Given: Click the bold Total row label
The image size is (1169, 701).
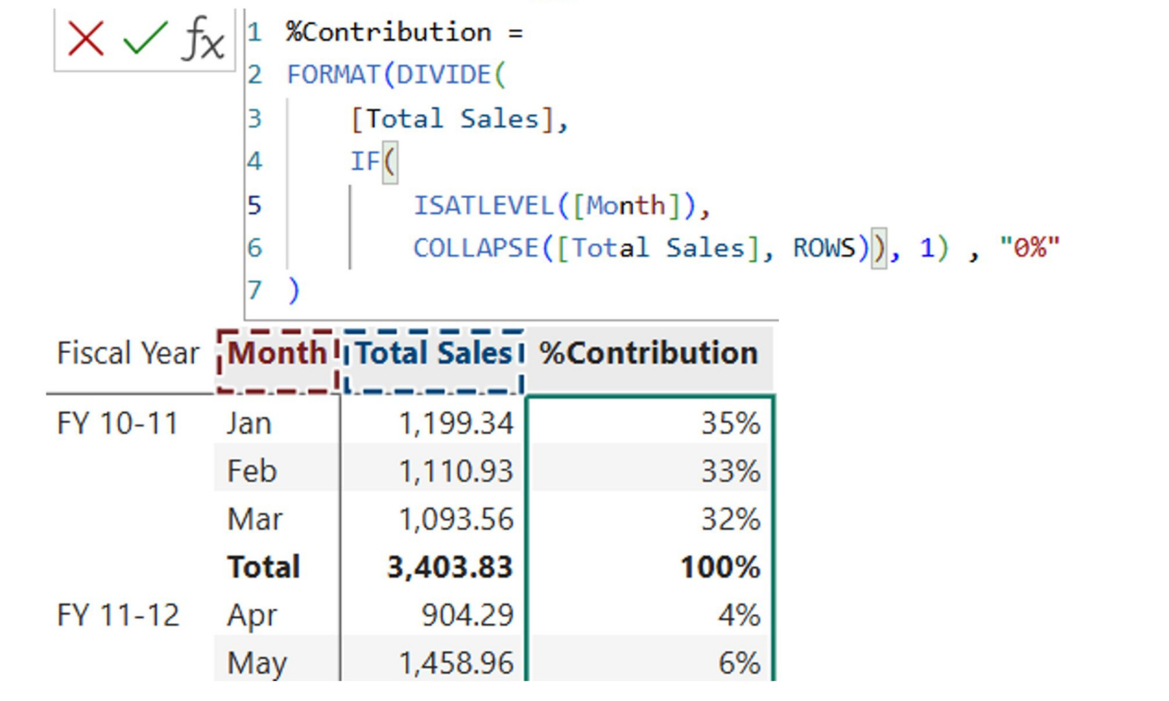Looking at the screenshot, I should 263,568.
